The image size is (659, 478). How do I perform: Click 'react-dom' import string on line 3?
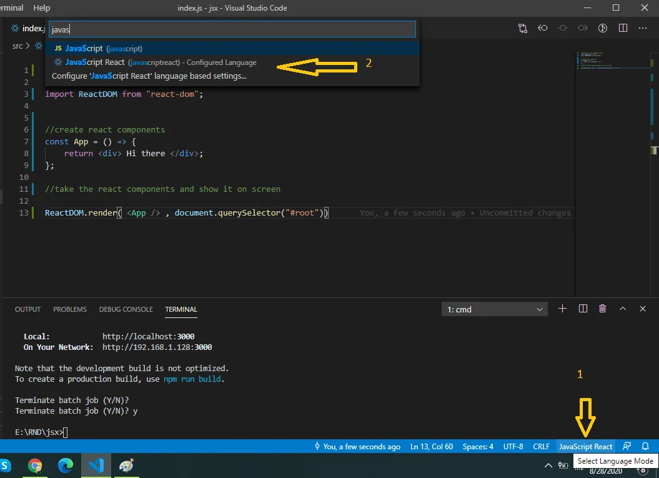click(x=172, y=94)
